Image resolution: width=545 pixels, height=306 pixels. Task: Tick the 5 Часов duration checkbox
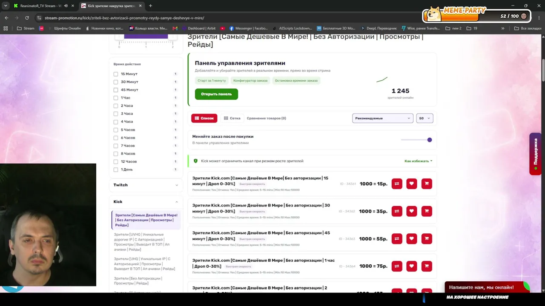(116, 130)
